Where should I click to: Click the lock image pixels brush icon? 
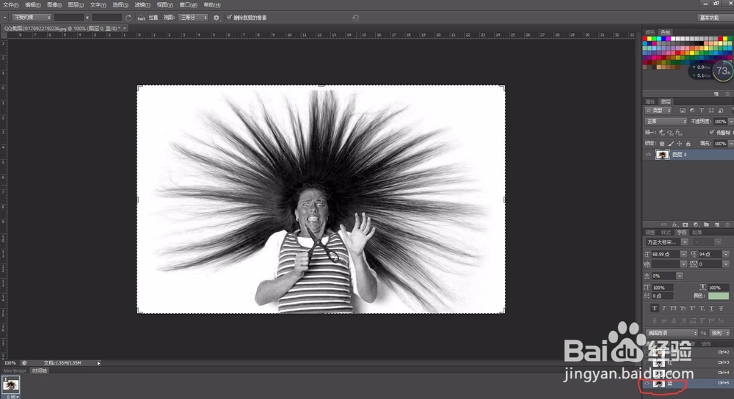tap(671, 144)
